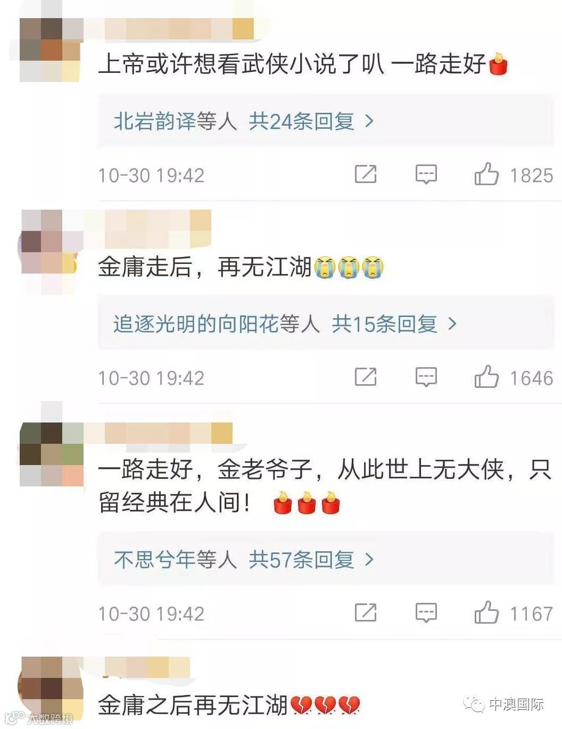The image size is (562, 729).
Task: Open reply icon on 1646-like comment
Action: pos(426,377)
